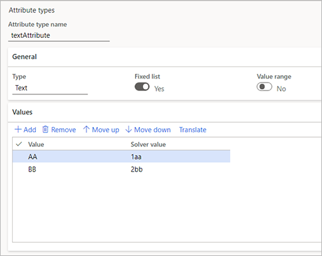This screenshot has height=256, width=322.
Task: Toggle the Value range switch
Action: click(x=264, y=86)
